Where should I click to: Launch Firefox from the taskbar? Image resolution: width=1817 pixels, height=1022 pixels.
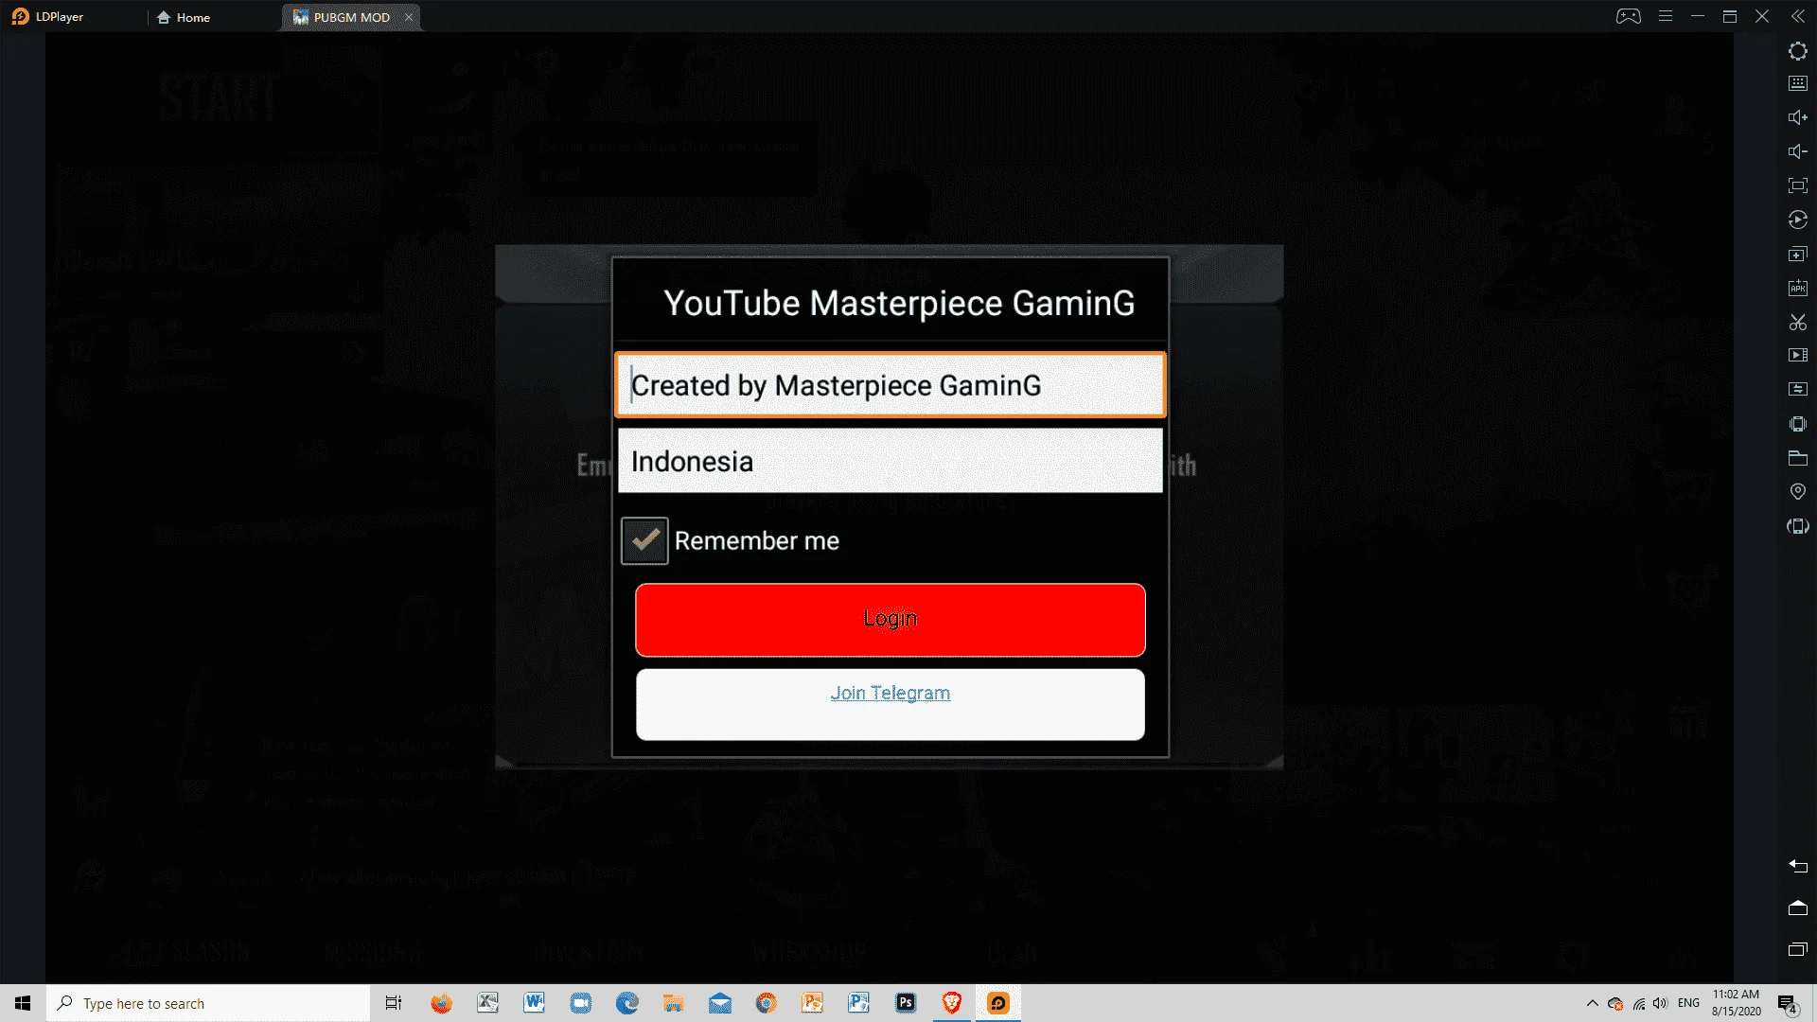tap(441, 1003)
